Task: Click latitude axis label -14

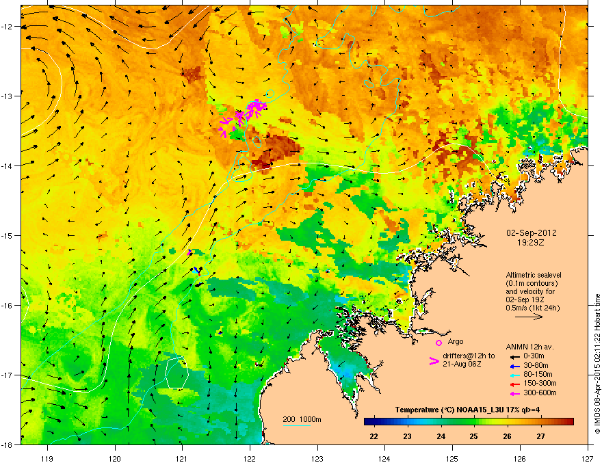Action: (x=8, y=165)
